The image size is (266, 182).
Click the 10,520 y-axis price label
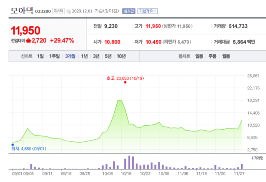click(254, 125)
